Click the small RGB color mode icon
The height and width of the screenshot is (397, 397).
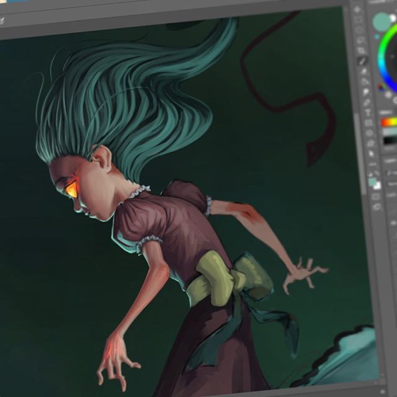pyautogui.click(x=381, y=87)
